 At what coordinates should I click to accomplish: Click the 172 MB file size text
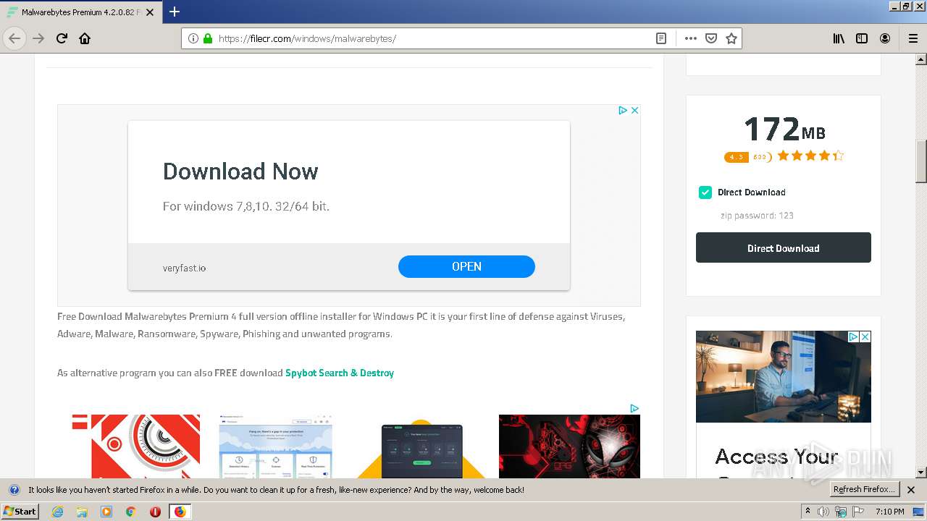pos(784,130)
